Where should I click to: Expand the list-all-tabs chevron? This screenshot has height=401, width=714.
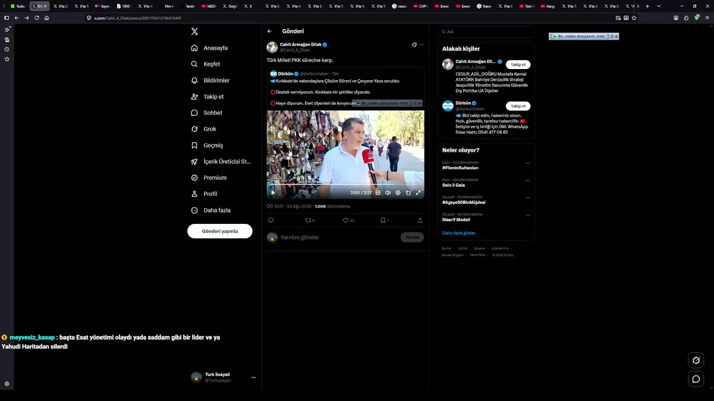tap(659, 6)
